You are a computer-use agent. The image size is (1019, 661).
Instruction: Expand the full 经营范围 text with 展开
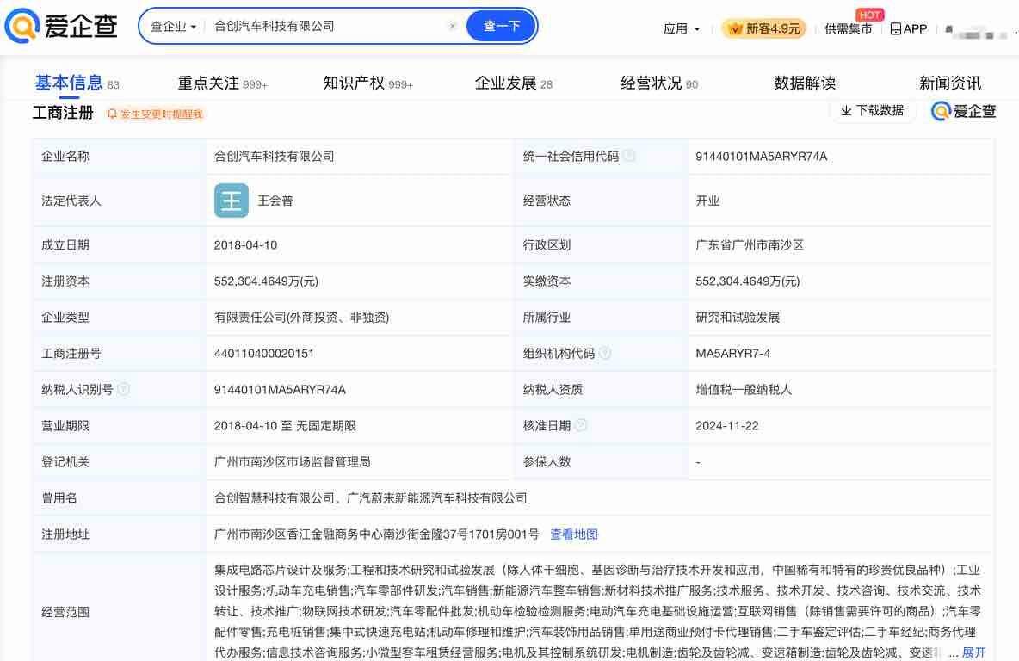(973, 652)
